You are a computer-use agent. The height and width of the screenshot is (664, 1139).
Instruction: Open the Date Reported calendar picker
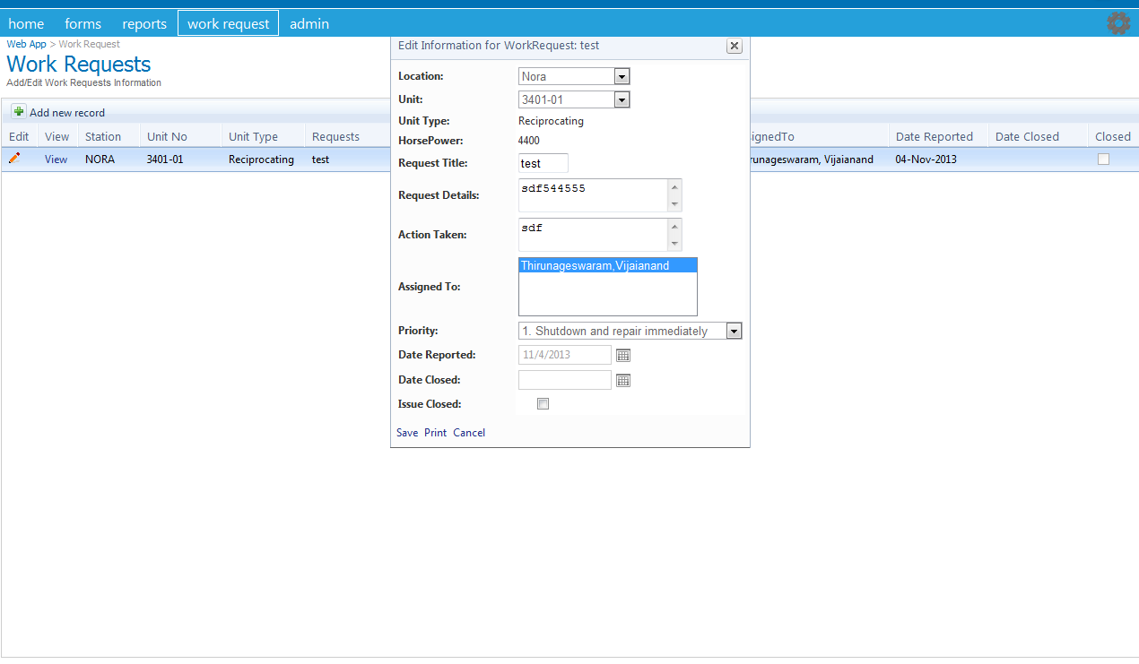click(623, 356)
